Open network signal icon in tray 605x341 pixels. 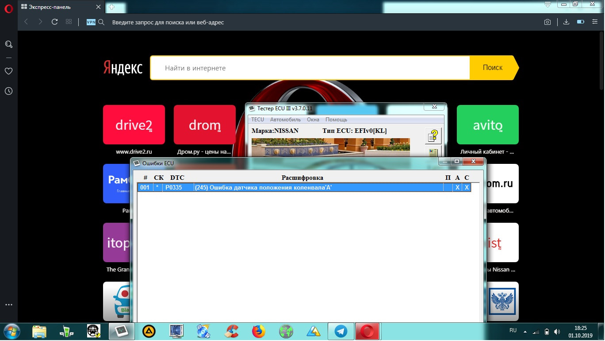pyautogui.click(x=536, y=331)
